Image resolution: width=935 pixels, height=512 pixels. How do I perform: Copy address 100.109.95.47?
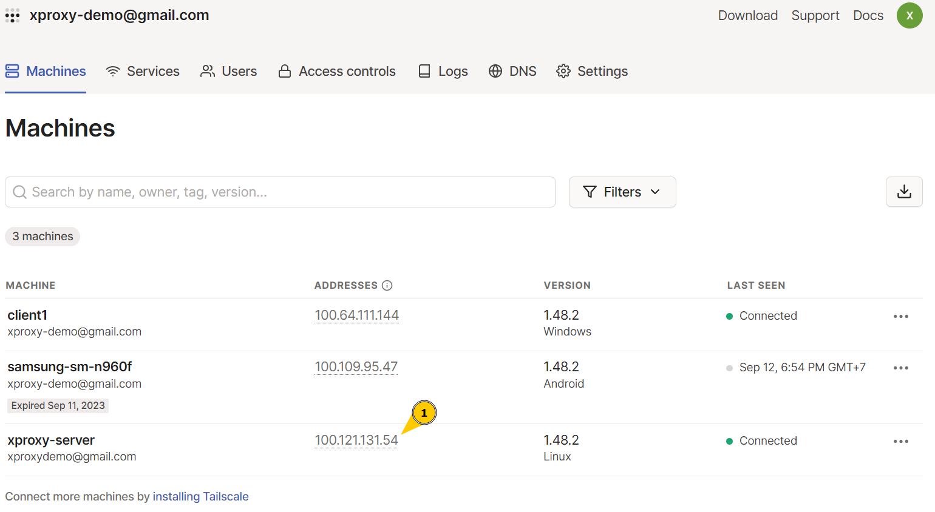pyautogui.click(x=356, y=366)
